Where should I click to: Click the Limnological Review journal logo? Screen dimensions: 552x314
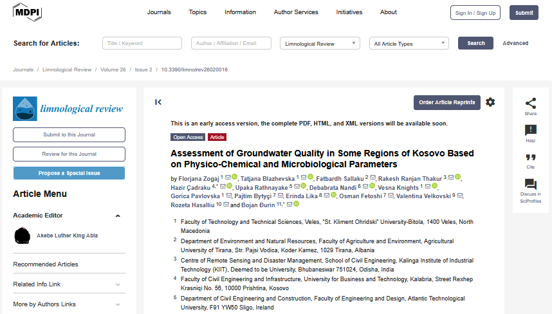(x=69, y=109)
